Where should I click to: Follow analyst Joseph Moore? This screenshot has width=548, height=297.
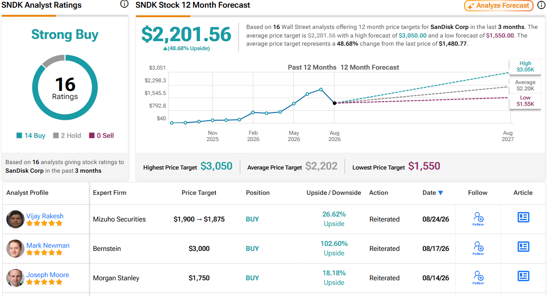click(x=478, y=278)
